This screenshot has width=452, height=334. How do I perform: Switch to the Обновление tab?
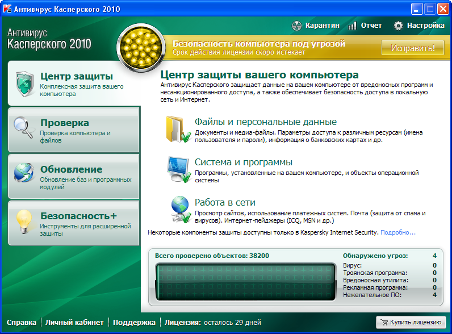(74, 176)
